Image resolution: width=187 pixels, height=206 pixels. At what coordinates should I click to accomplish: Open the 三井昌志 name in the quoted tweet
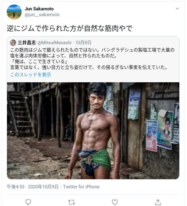click(x=27, y=43)
